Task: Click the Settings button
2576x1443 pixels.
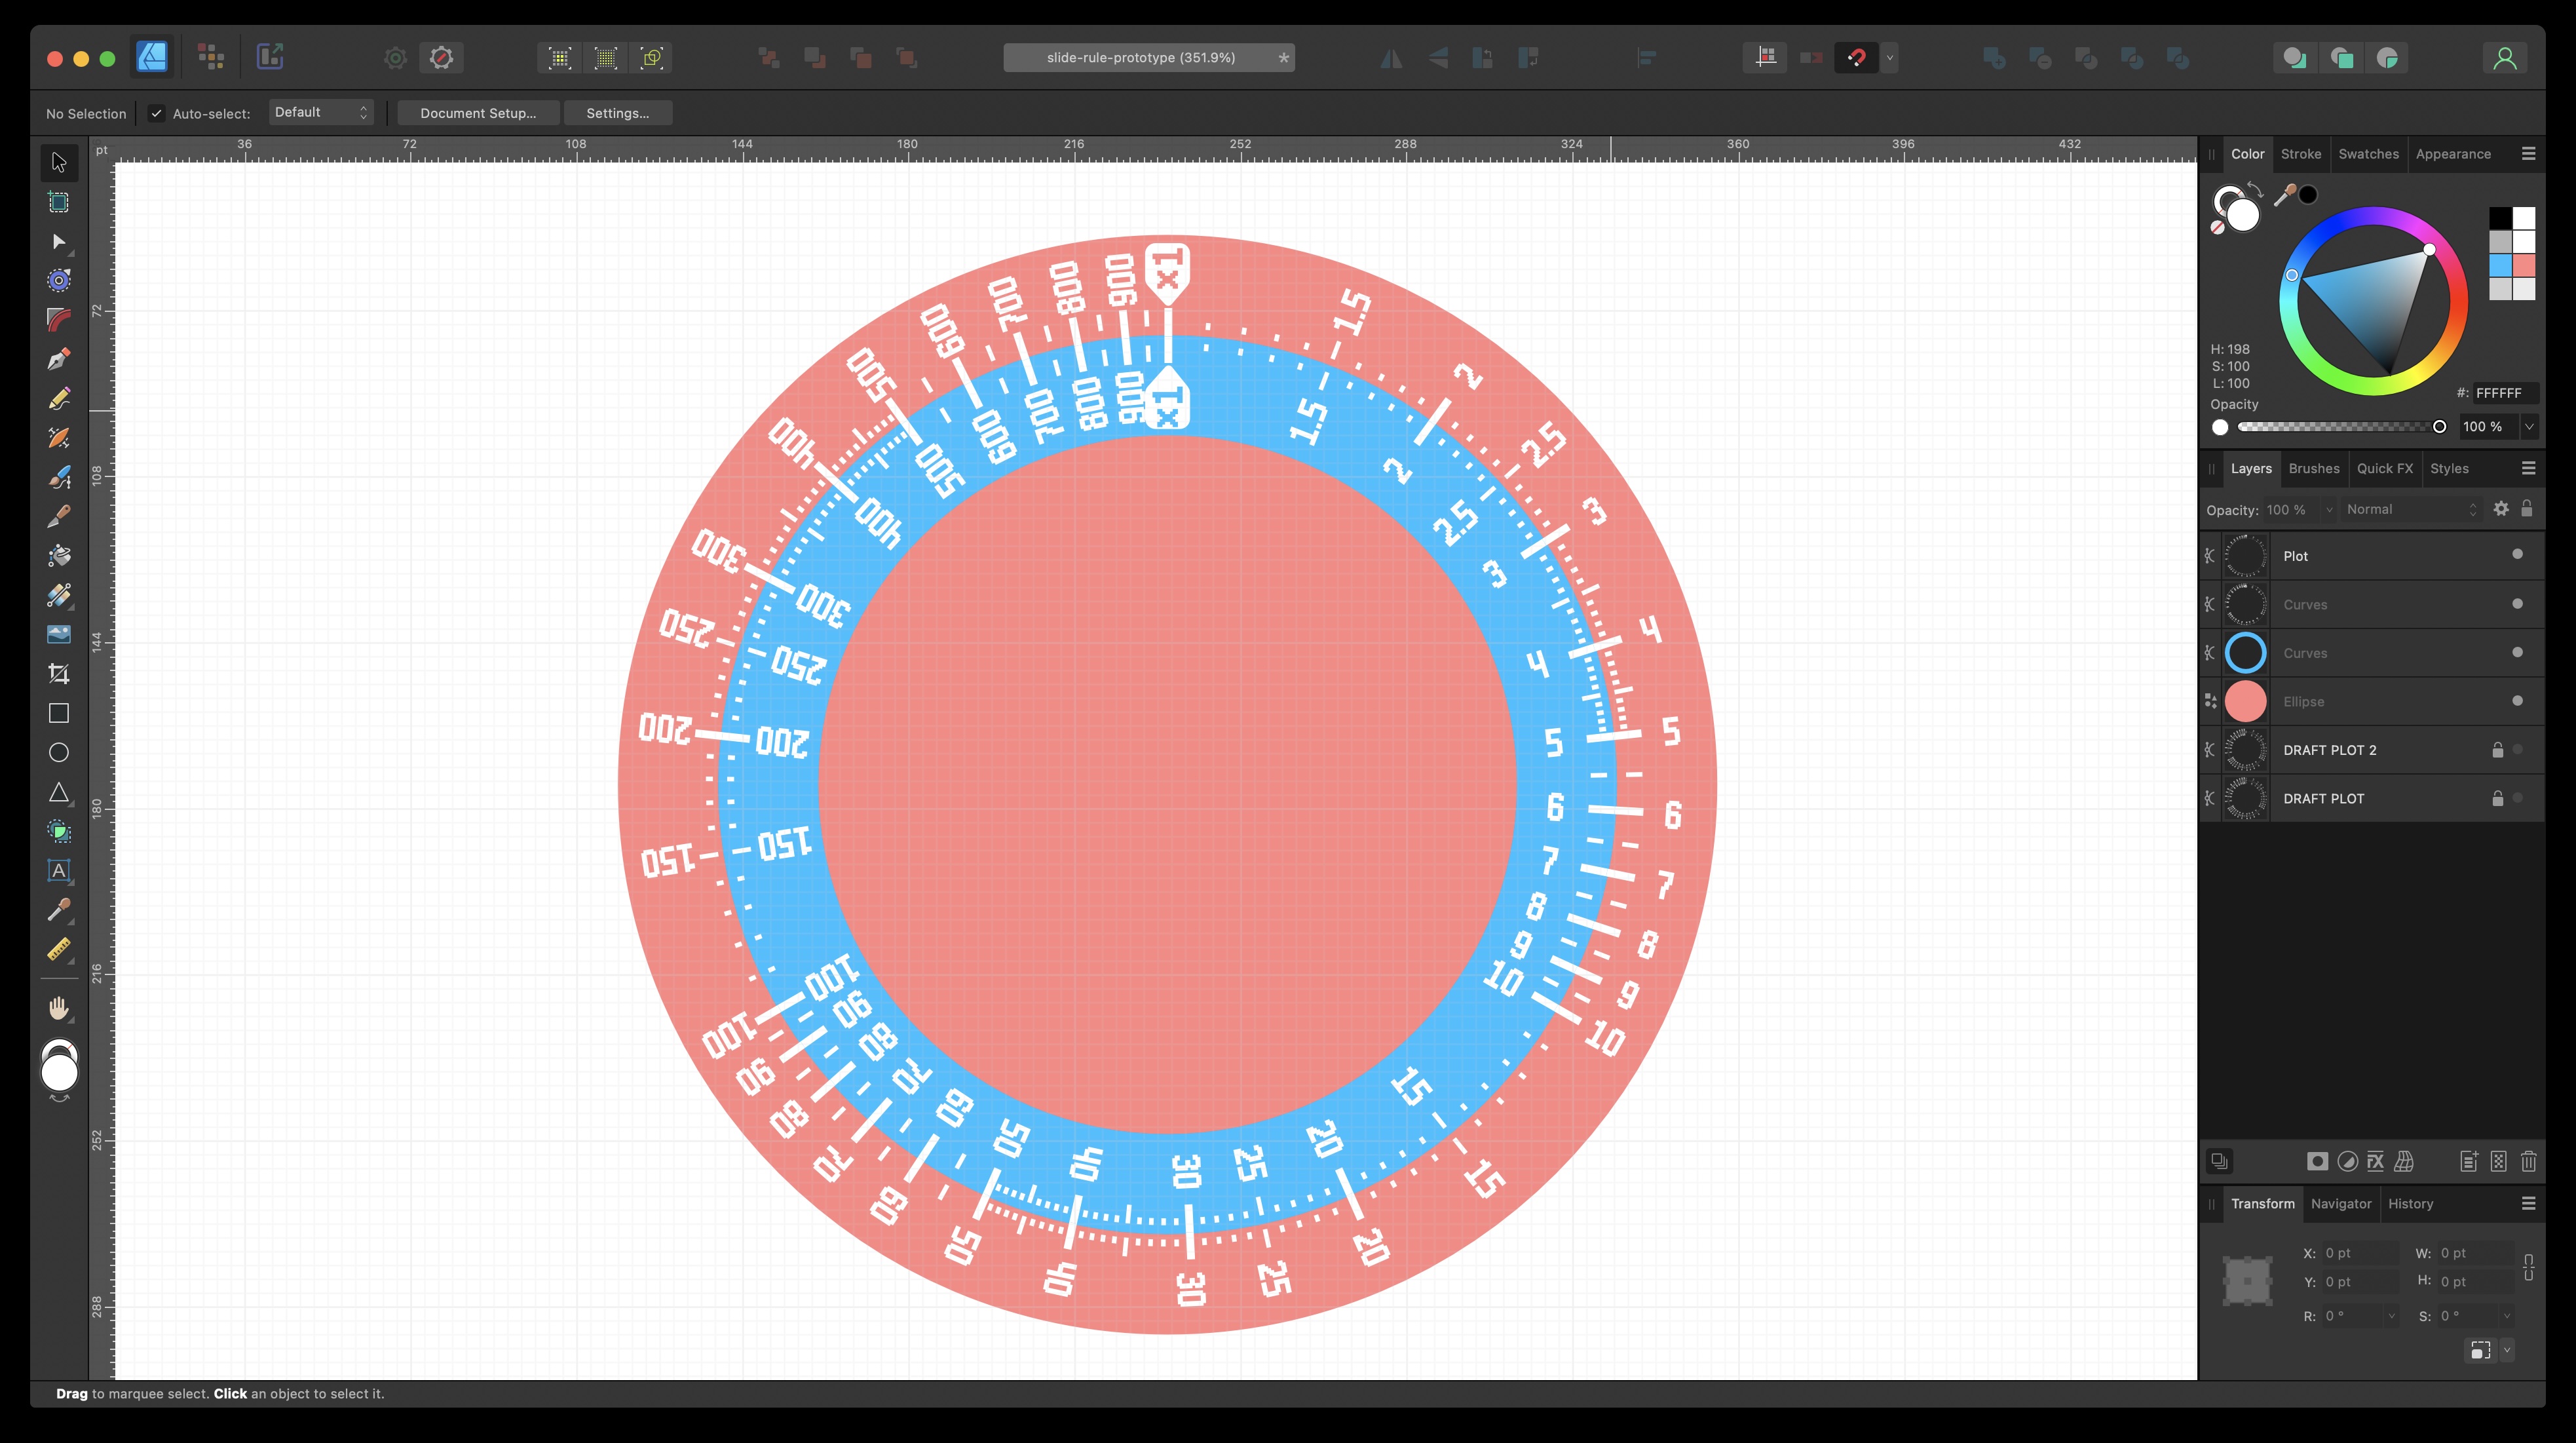Action: [x=617, y=113]
